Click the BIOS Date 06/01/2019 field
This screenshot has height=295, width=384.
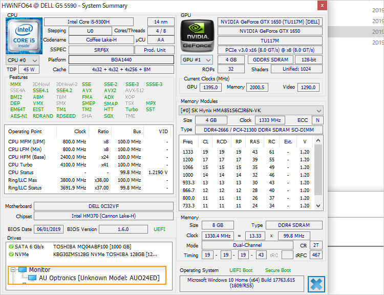click(49, 229)
